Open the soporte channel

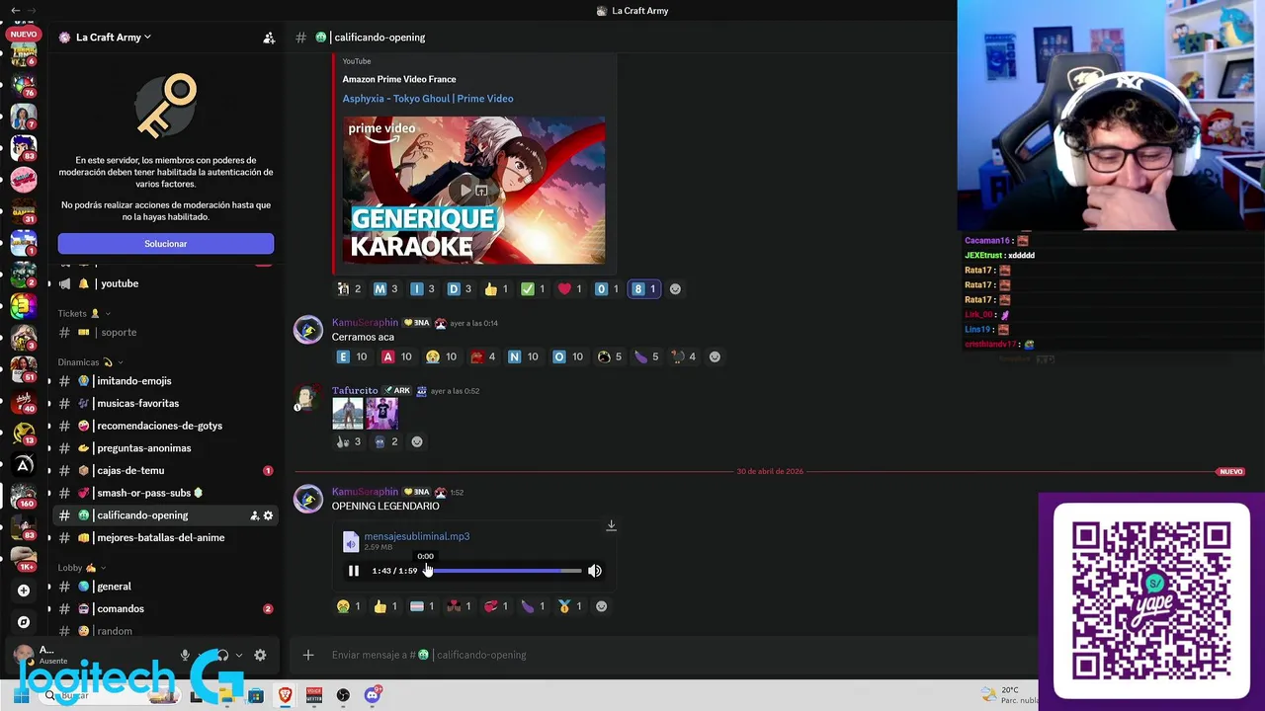[x=119, y=333]
